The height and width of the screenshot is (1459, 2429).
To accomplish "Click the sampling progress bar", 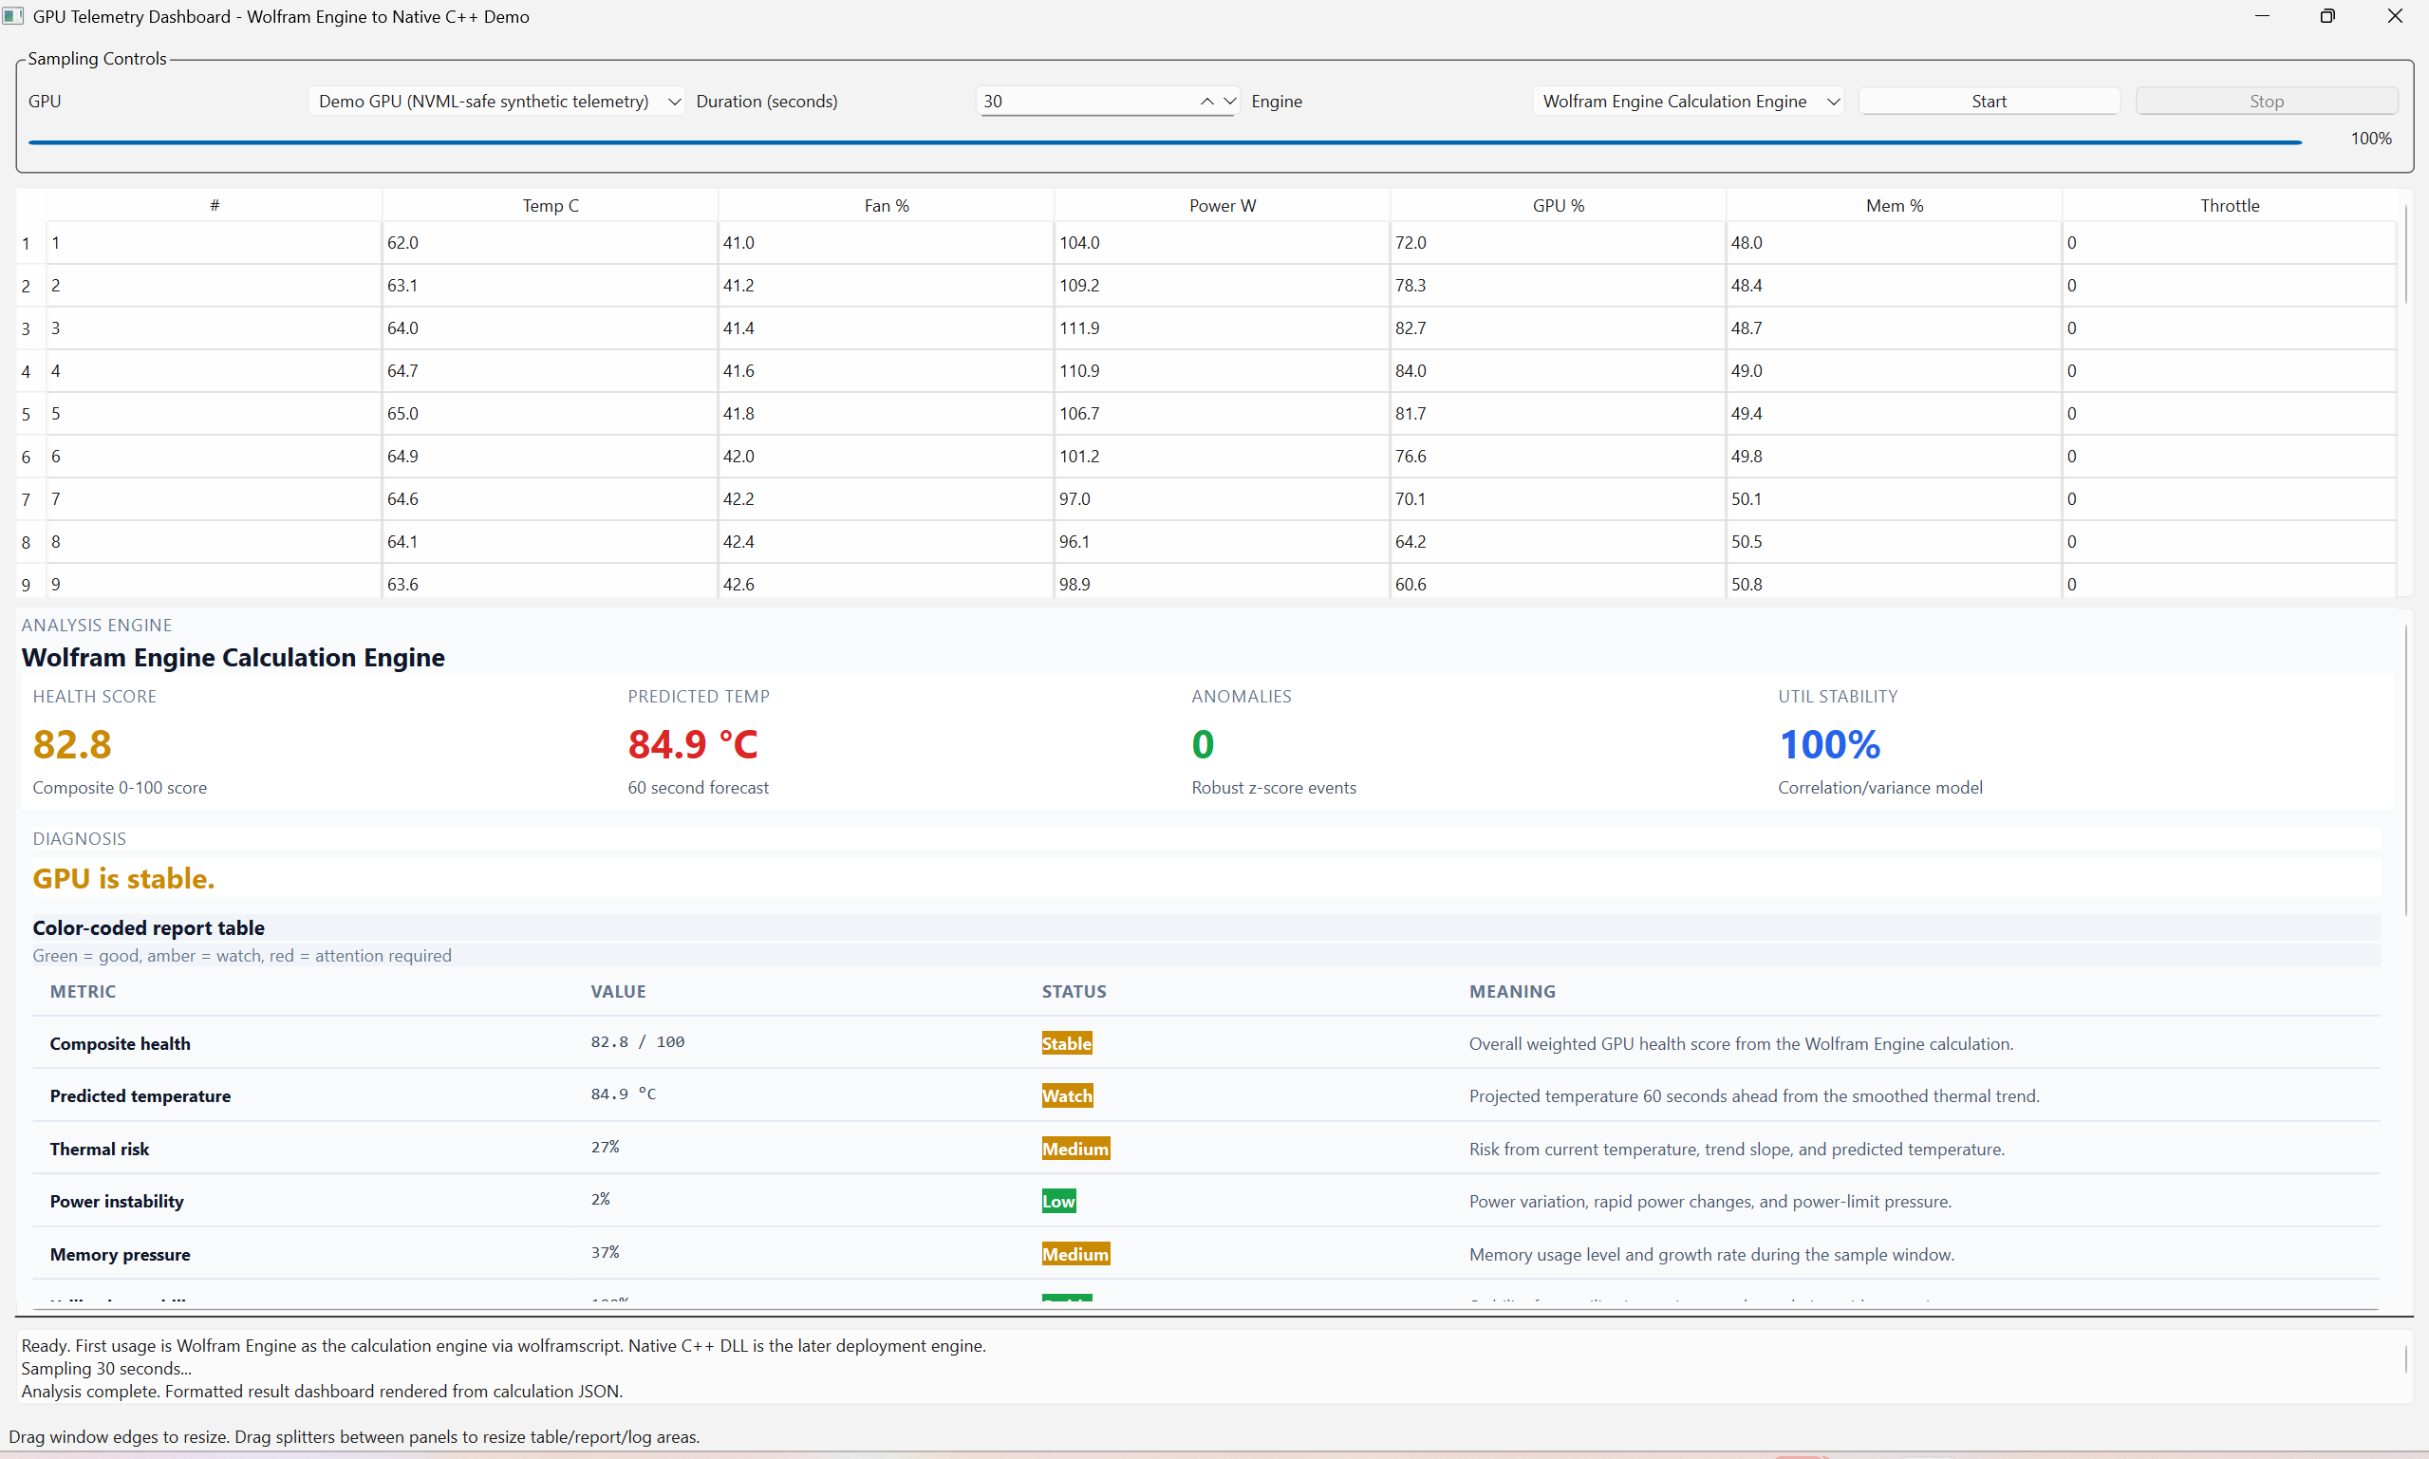I will coord(1165,142).
